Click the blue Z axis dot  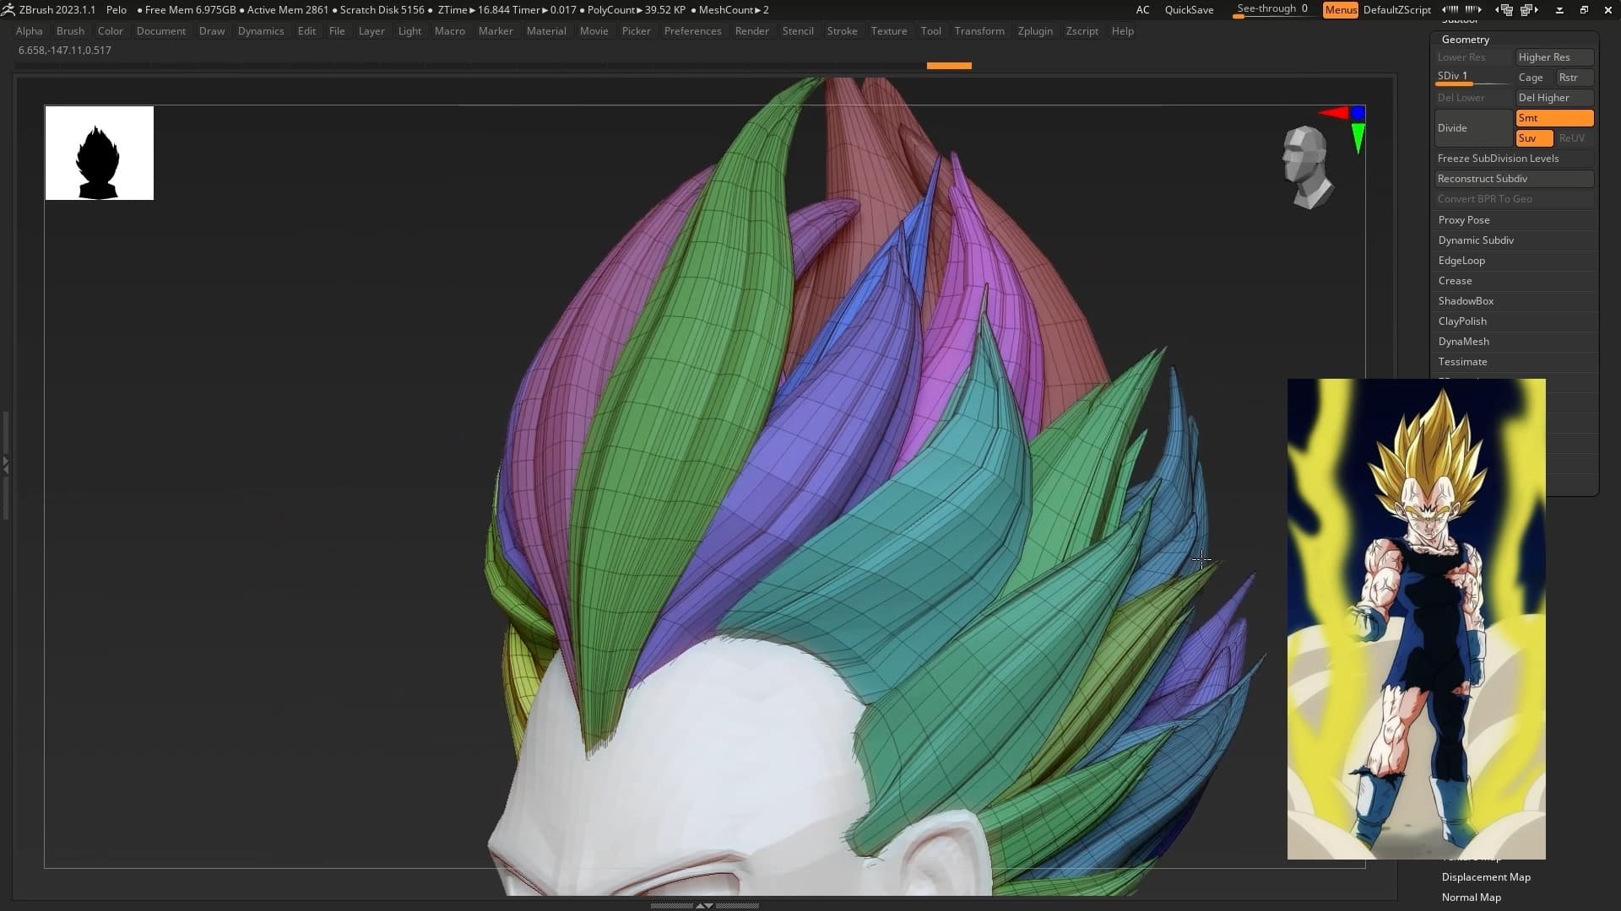1358,112
